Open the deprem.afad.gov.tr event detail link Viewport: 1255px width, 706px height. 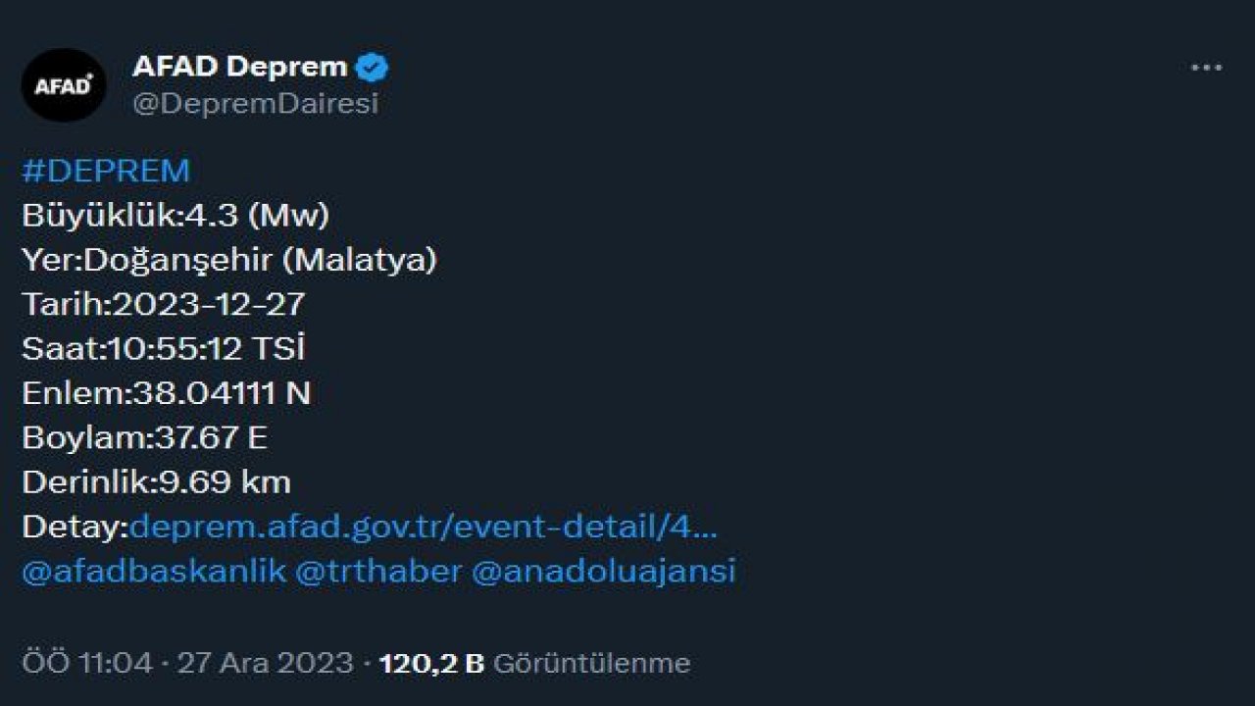point(422,527)
